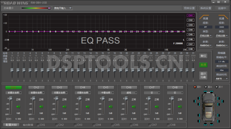Open the system settings menu
Image resolution: width=231 pixels, height=129 pixels.
coord(206,8)
